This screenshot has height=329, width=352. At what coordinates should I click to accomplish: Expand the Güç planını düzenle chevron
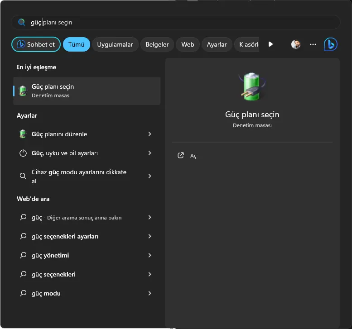[x=149, y=134]
